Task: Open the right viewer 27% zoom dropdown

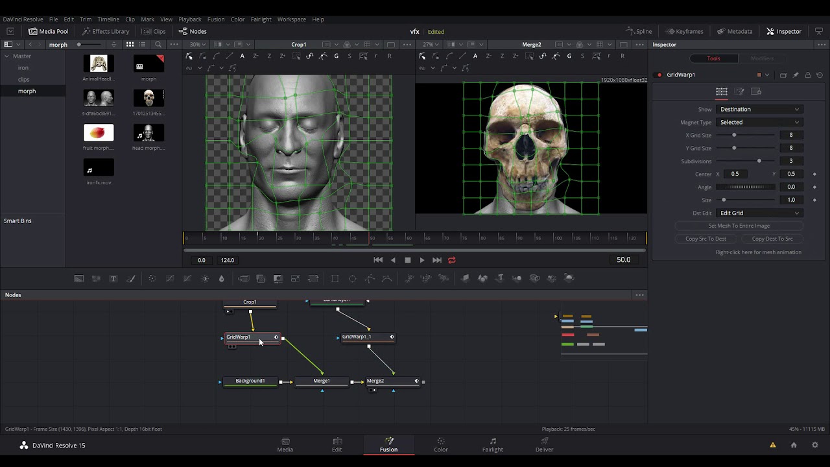Action: pyautogui.click(x=431, y=45)
